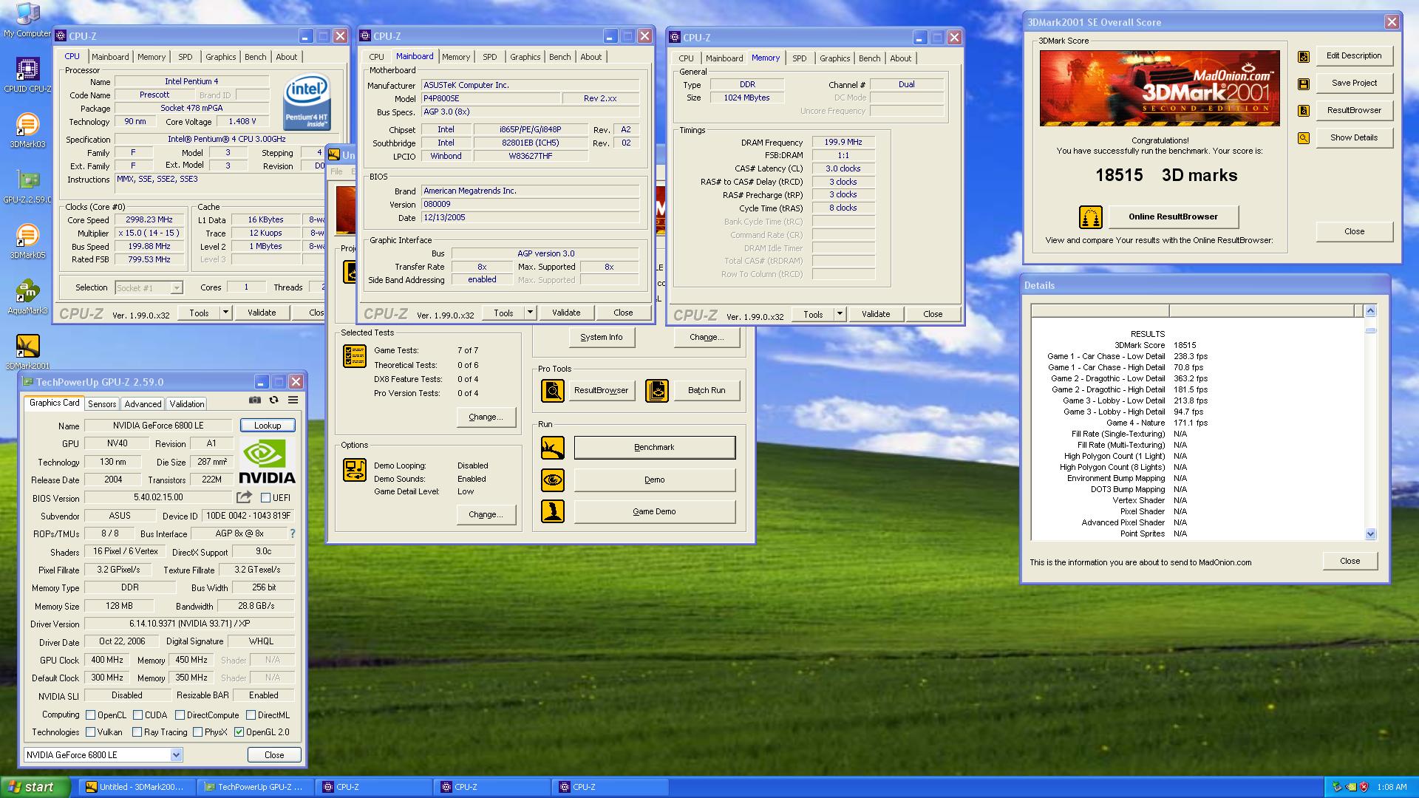Click the Game Demo joystick icon
This screenshot has width=1419, height=798.
[553, 511]
